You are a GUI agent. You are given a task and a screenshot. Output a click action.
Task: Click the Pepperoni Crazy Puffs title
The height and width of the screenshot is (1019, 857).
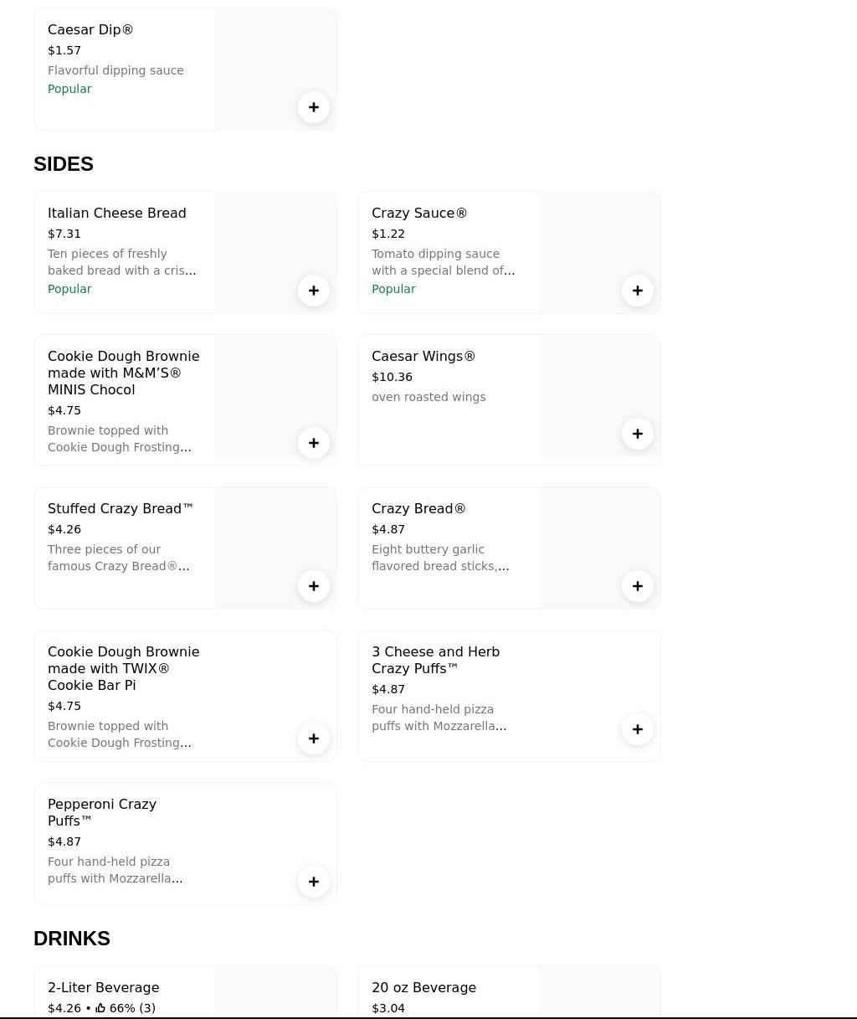click(102, 812)
